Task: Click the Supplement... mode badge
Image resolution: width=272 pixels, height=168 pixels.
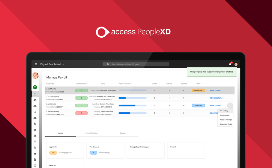Action: [x=198, y=91]
